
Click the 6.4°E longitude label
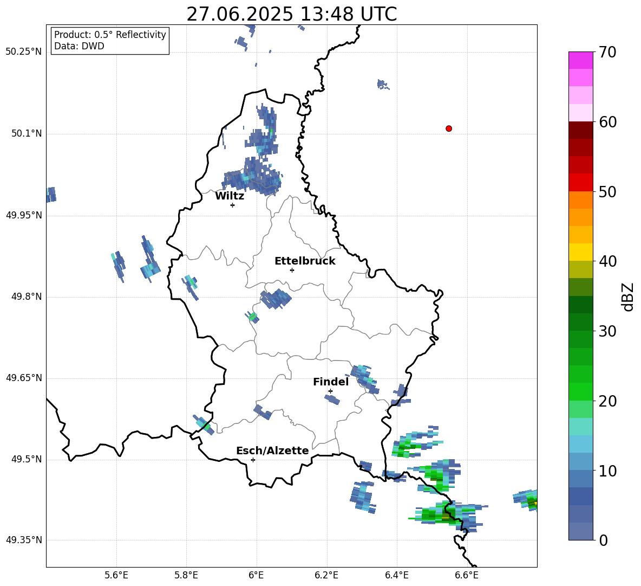tap(396, 575)
